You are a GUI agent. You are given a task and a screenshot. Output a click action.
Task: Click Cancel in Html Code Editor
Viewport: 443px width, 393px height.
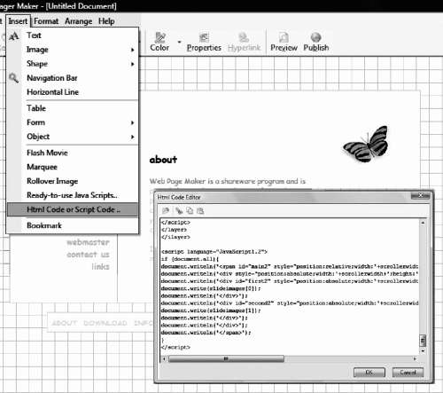click(x=408, y=373)
